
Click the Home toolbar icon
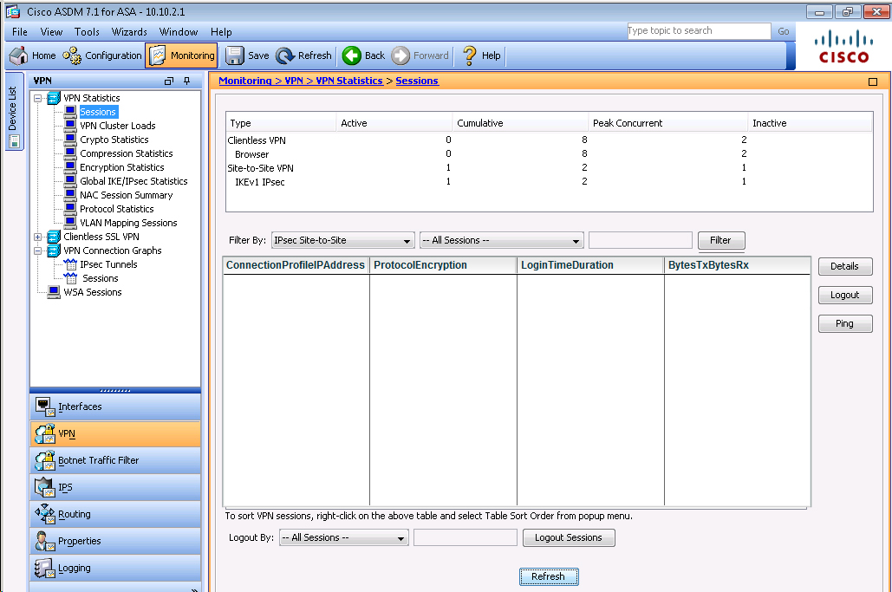tap(19, 55)
